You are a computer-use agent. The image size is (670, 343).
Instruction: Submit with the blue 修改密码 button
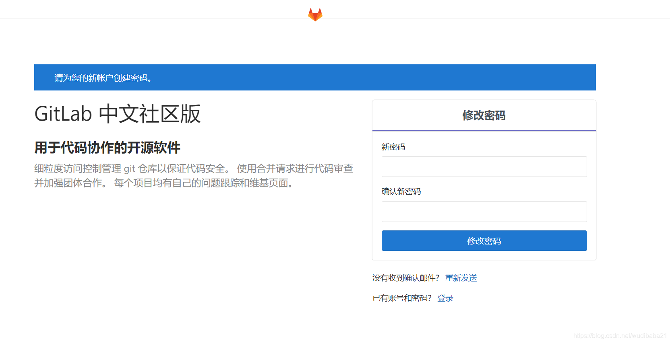coord(484,240)
